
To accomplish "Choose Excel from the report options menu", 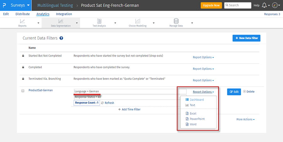I will [193, 113].
